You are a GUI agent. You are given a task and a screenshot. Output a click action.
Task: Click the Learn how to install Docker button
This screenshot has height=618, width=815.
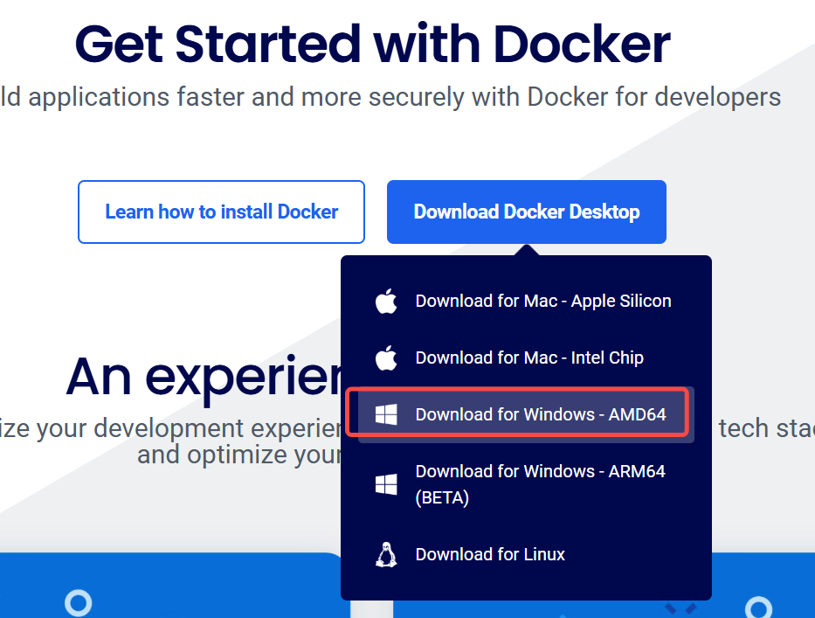click(x=221, y=212)
